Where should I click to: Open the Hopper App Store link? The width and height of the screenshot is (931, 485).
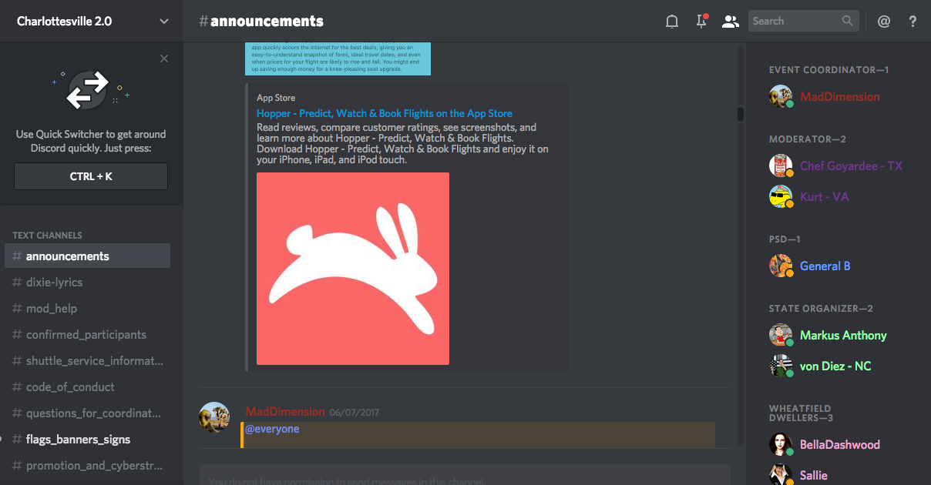pos(384,113)
